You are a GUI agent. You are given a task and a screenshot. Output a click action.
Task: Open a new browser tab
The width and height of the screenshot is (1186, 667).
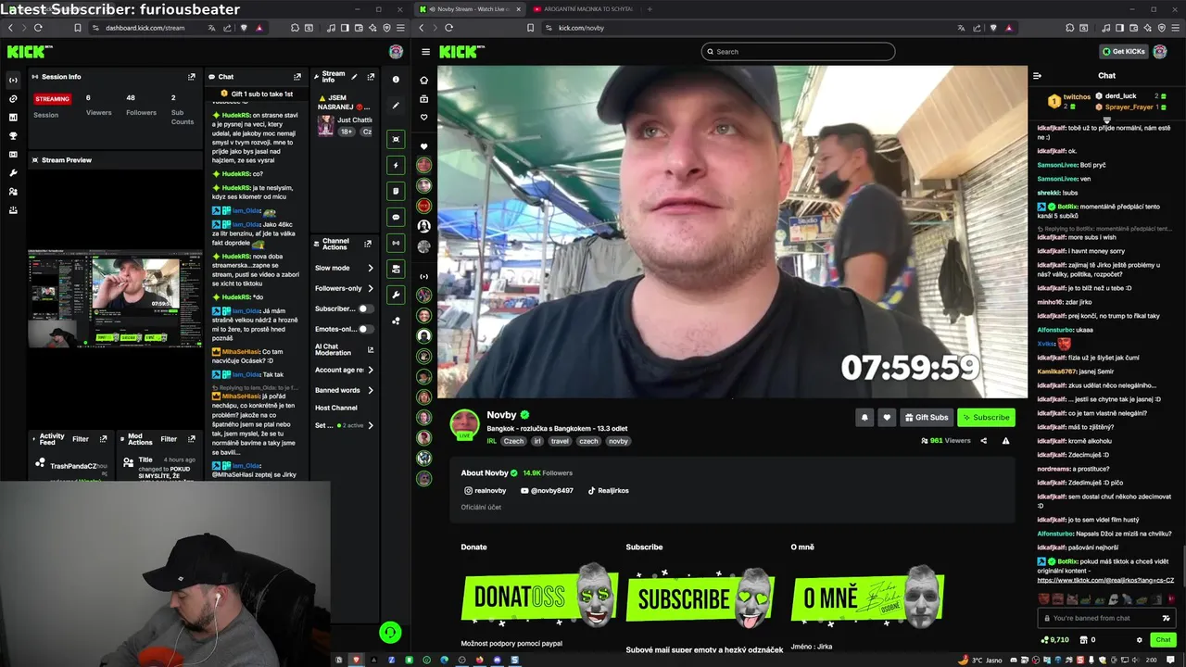click(x=649, y=9)
